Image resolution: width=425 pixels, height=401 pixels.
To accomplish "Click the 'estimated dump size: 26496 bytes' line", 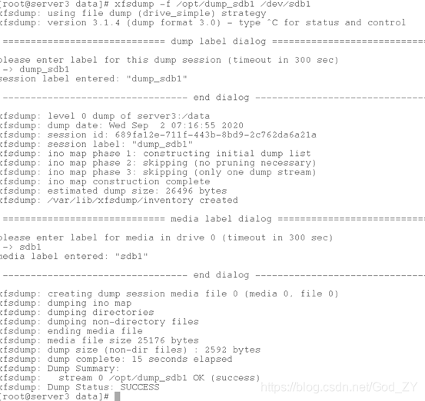I will pyautogui.click(x=113, y=191).
